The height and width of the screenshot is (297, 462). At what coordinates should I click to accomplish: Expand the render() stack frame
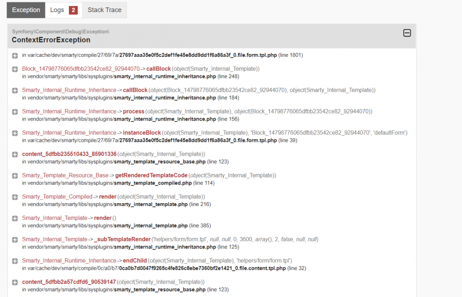[x=14, y=218]
